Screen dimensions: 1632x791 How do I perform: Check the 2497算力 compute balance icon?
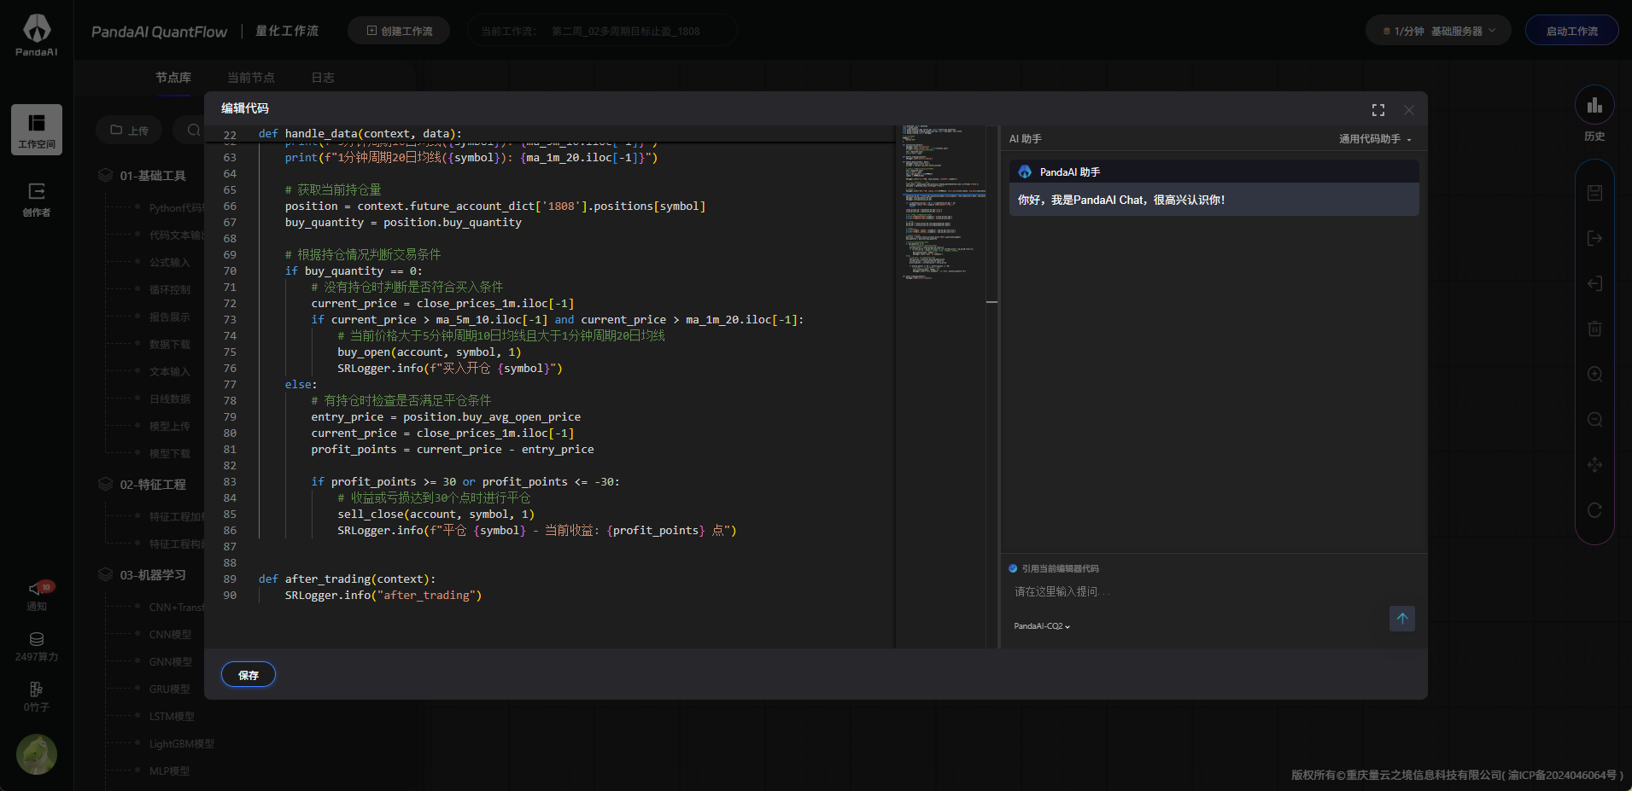37,647
